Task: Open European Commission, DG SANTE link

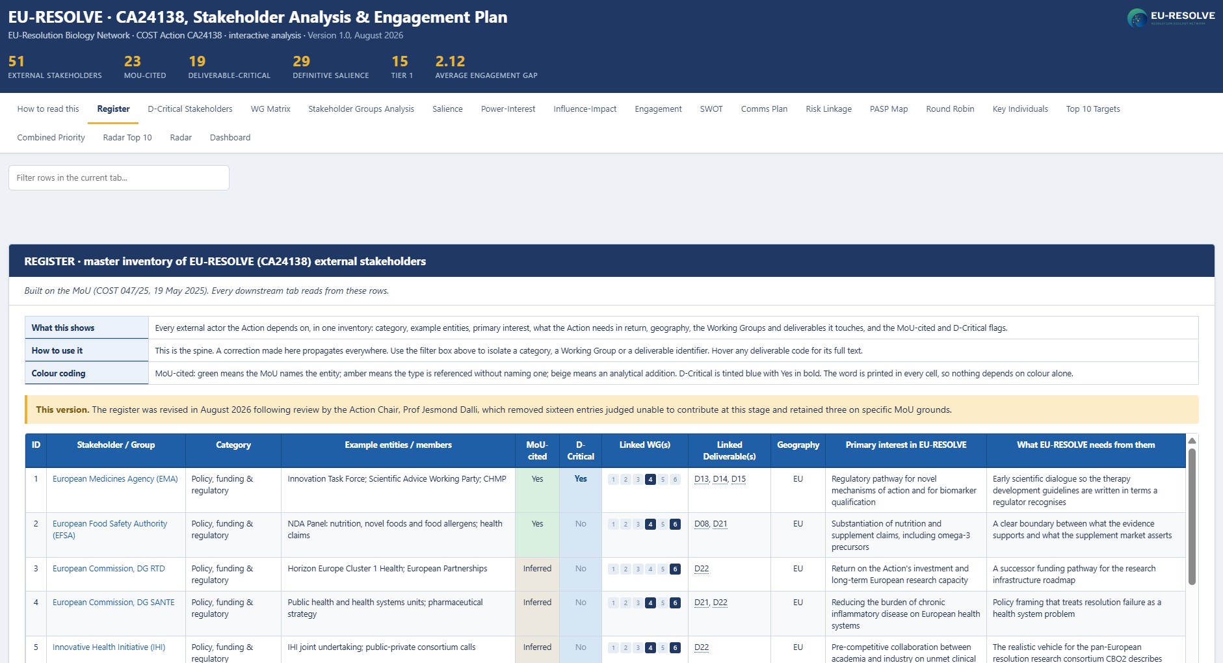Action: pos(114,603)
